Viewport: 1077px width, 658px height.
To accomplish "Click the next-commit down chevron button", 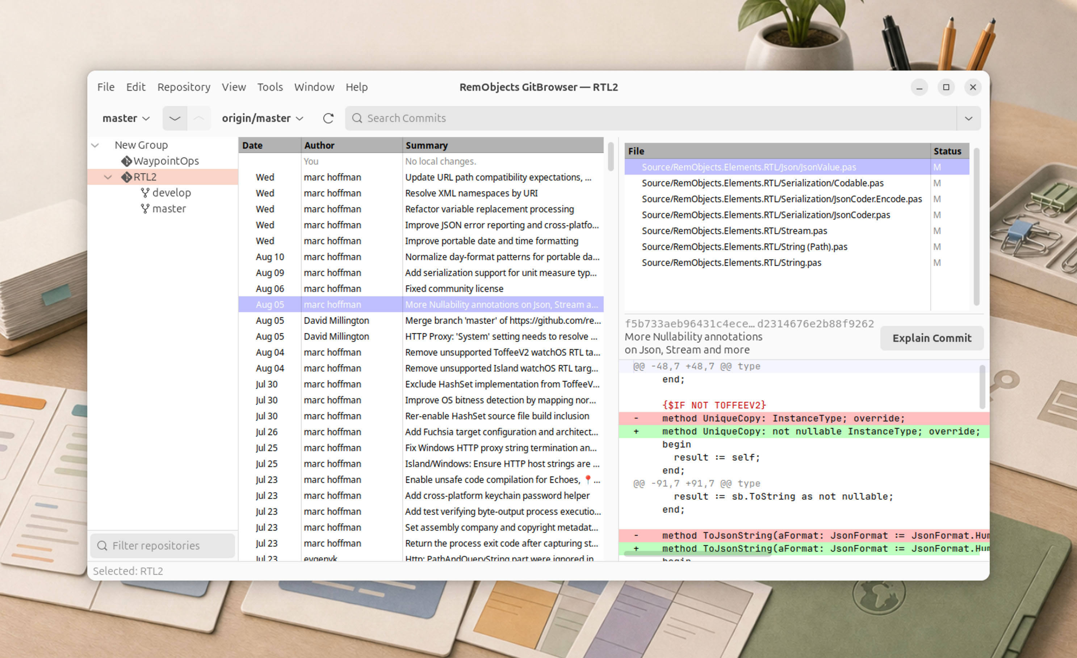I will tap(175, 118).
